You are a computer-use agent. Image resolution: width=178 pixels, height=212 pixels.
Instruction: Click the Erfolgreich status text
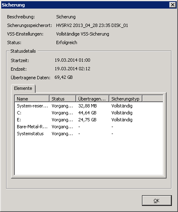point(67,42)
